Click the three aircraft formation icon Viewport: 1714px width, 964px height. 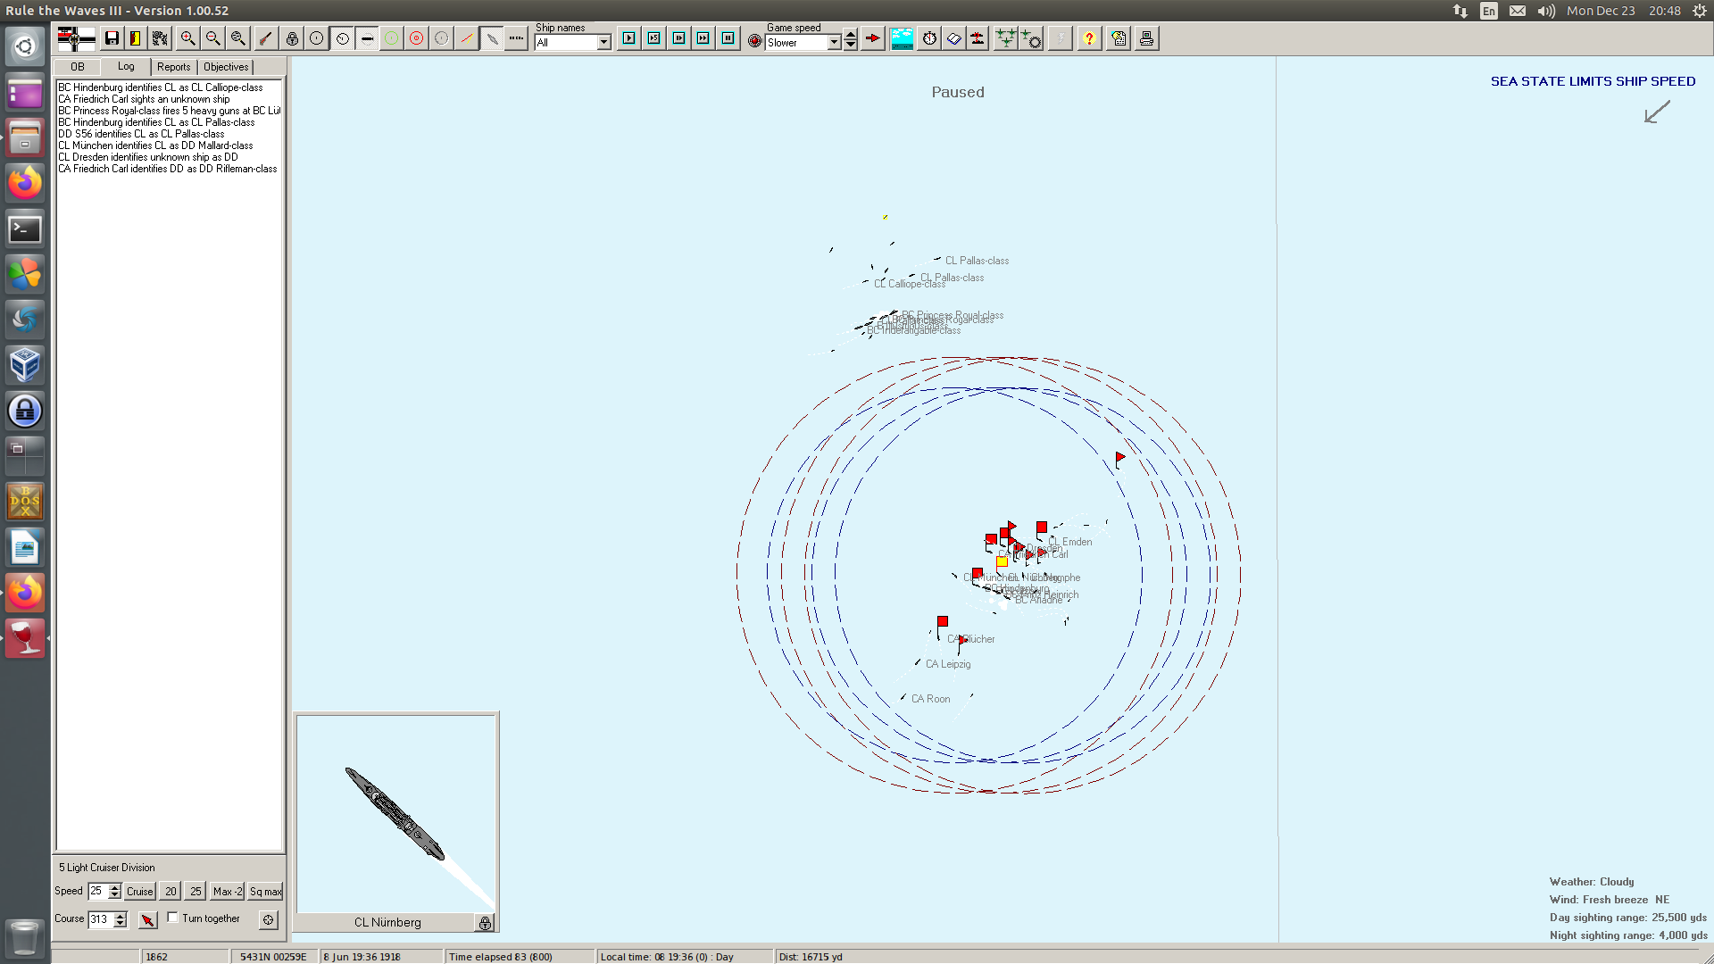(x=1005, y=38)
